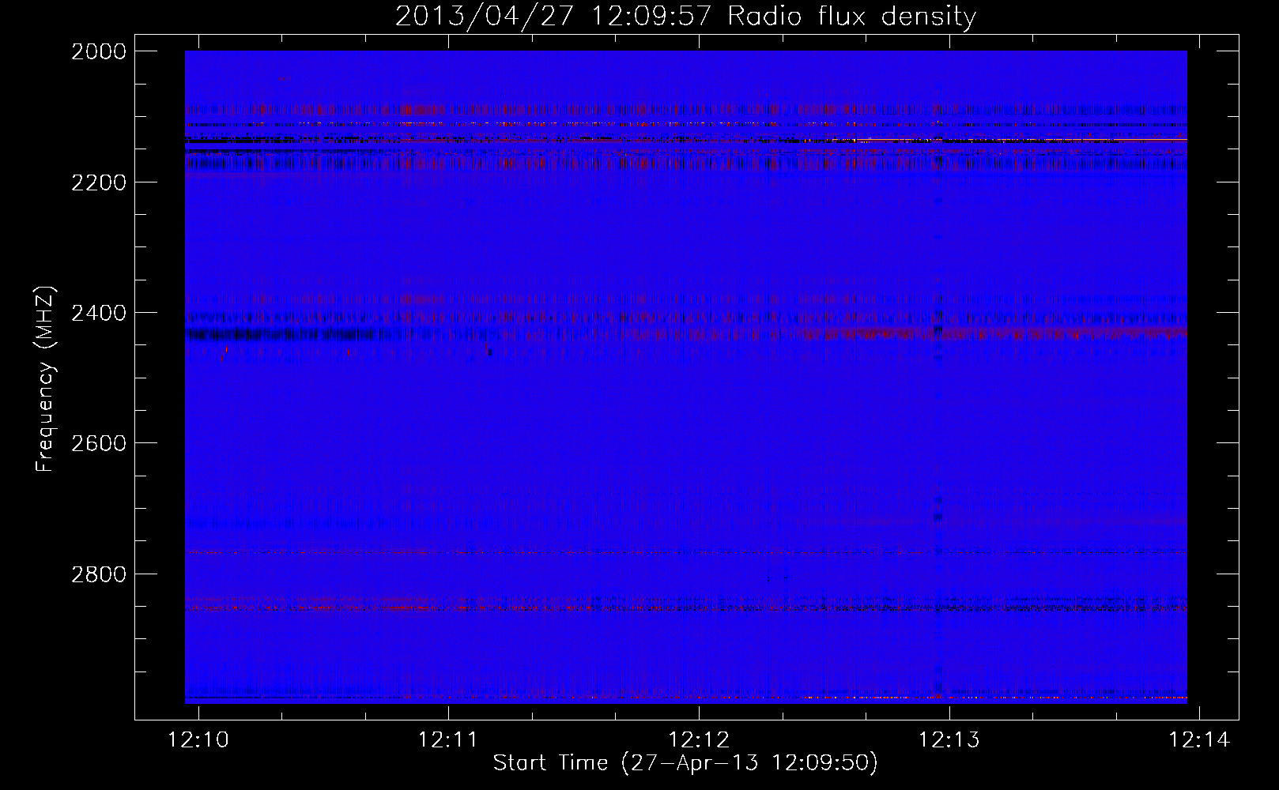Click the 12:12 time tick label
Screen dimensions: 1279x790
699,739
